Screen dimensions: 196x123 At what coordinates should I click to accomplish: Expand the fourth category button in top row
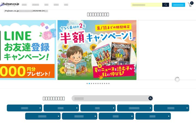[x=135, y=108]
